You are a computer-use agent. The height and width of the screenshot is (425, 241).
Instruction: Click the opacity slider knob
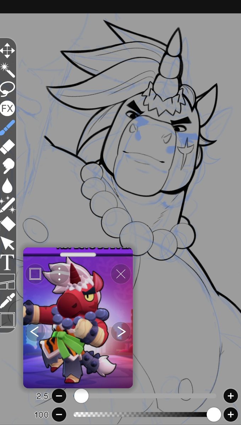click(214, 414)
